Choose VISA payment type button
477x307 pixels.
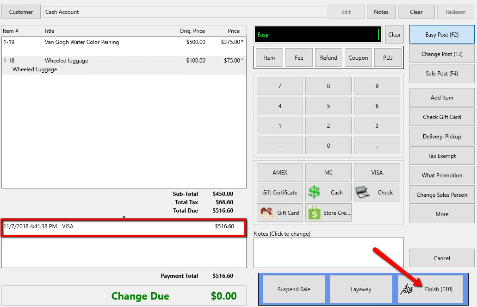point(377,172)
